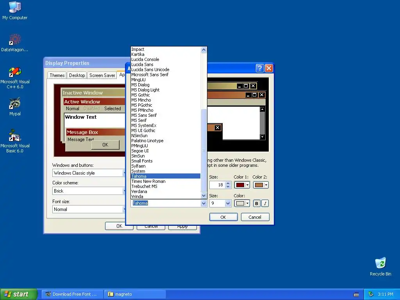The width and height of the screenshot is (400, 300).
Task: Switch to magneto taskbar item
Action: [135, 294]
